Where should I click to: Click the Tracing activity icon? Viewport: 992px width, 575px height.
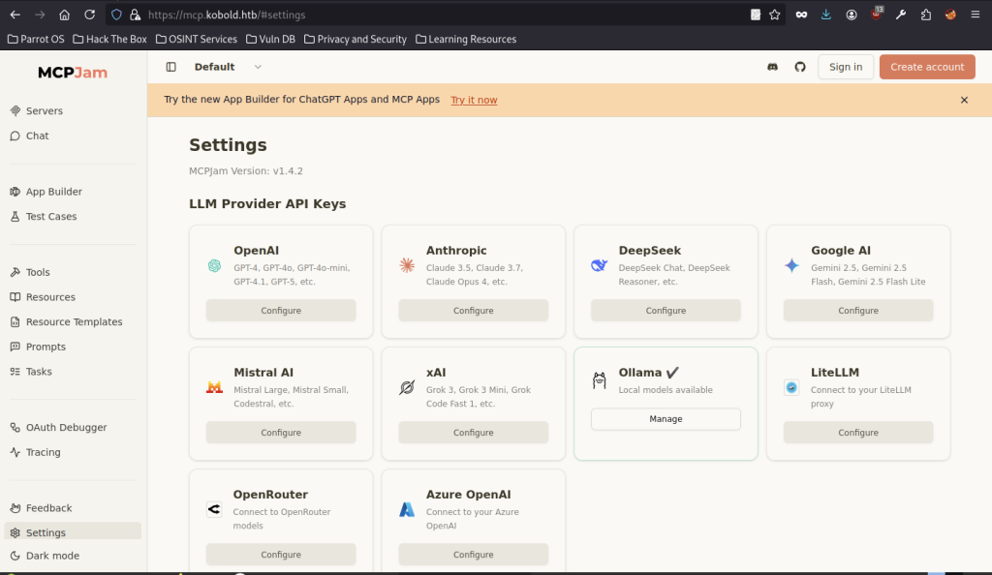click(x=15, y=452)
